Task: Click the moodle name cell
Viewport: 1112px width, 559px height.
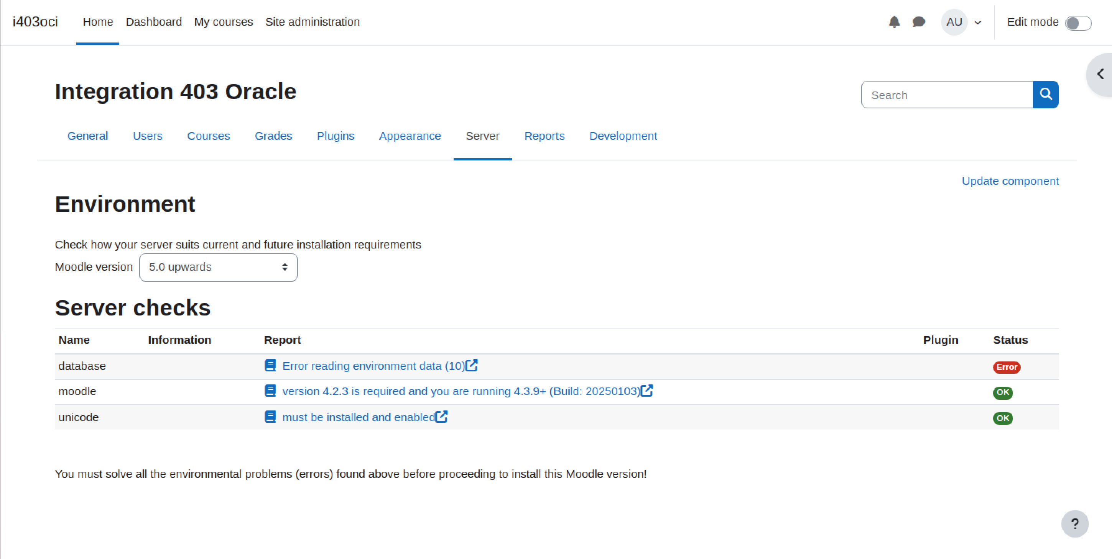Action: [77, 391]
